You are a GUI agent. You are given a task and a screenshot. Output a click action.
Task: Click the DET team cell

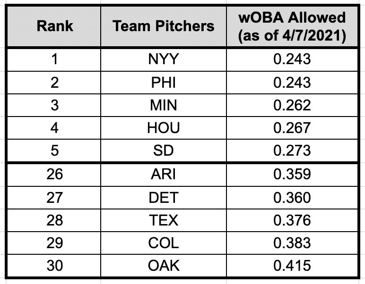click(x=164, y=197)
